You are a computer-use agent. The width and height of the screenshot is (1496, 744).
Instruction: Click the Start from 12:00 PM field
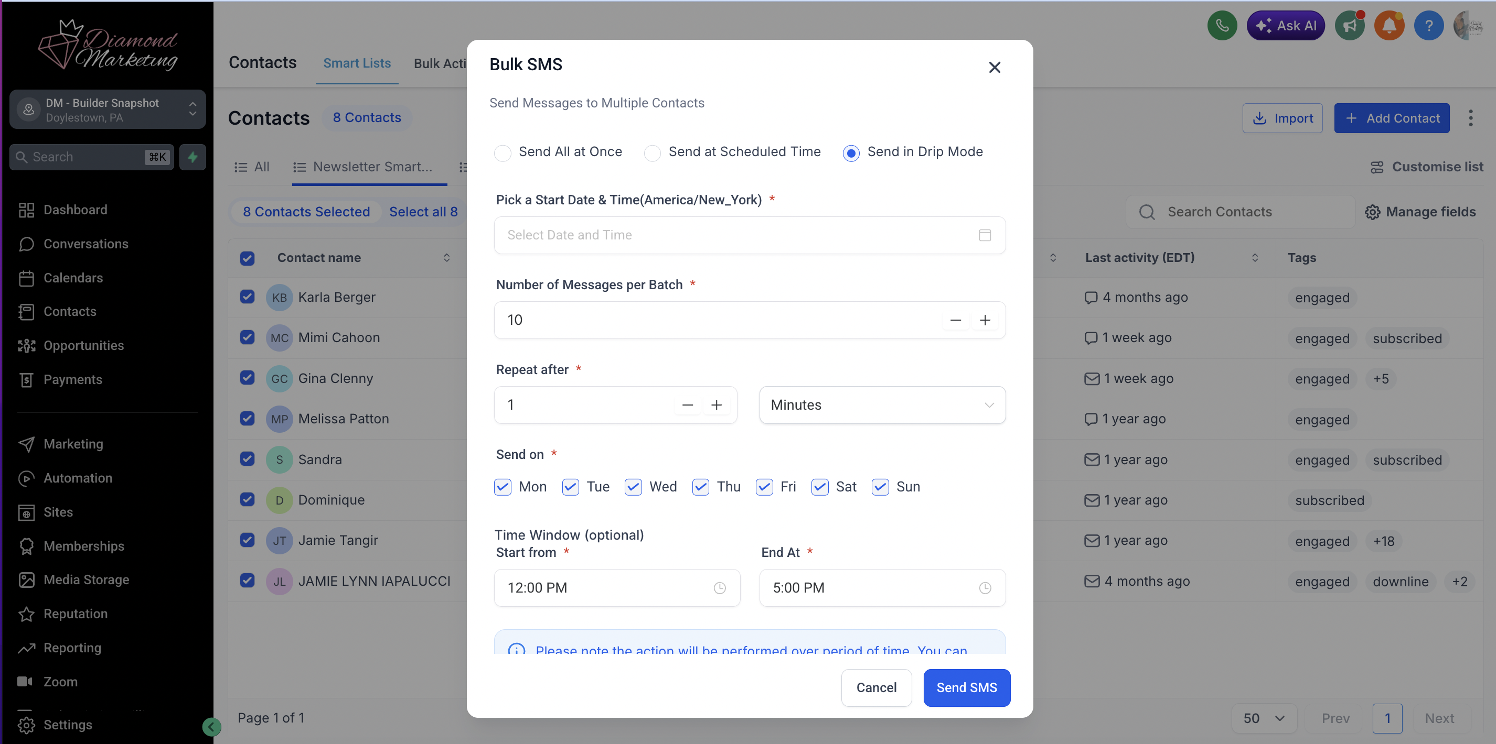[617, 588]
